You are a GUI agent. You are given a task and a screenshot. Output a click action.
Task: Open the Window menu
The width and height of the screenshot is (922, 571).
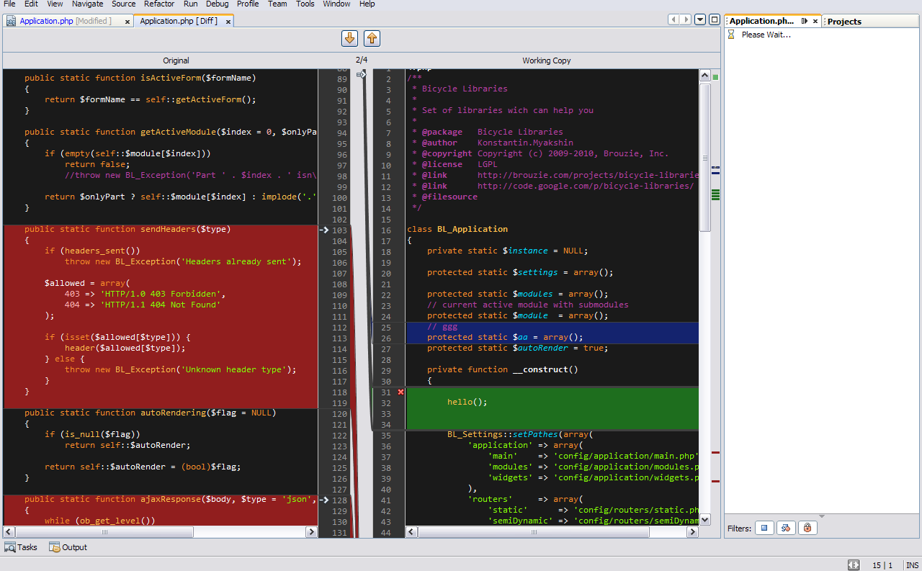pyautogui.click(x=336, y=4)
